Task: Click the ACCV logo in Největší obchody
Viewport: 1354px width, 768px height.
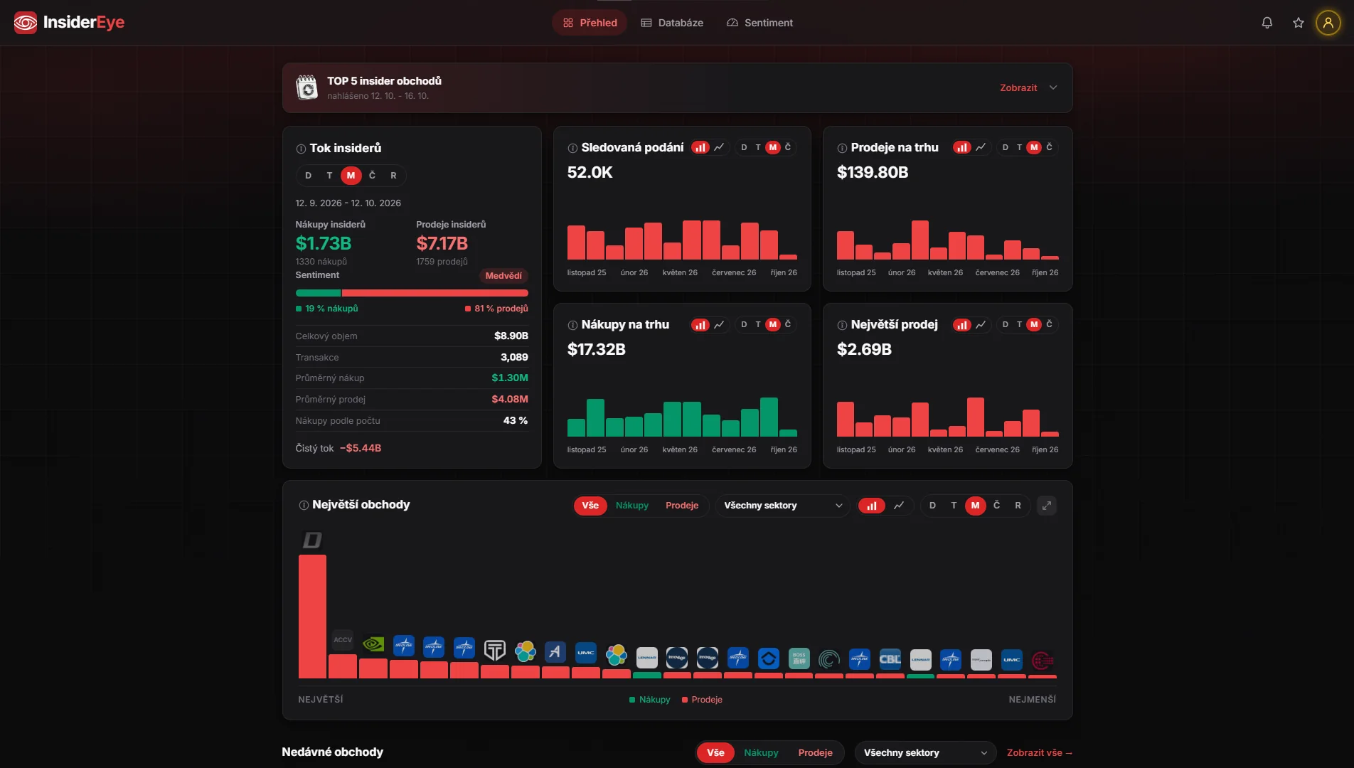Action: (343, 640)
